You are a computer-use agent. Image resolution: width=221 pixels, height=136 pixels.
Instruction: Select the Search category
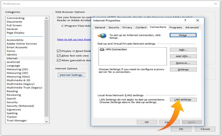pos(11,99)
